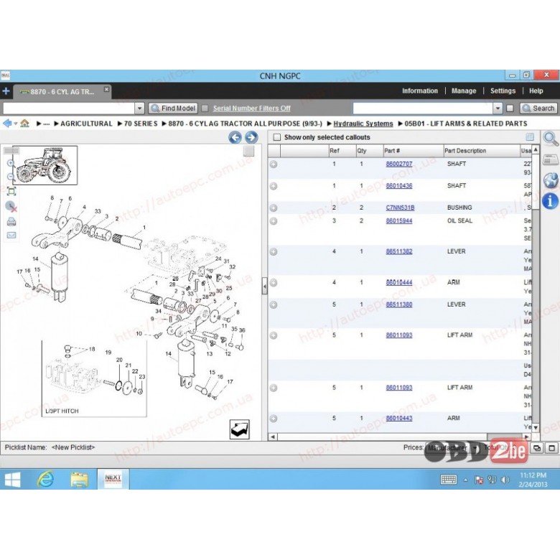
Task: Add LEVER 86511382 to picklist
Action: (x=274, y=252)
